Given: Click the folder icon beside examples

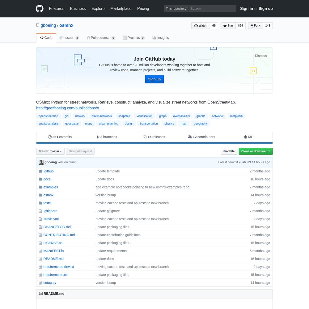Looking at the screenshot, I should (40, 187).
